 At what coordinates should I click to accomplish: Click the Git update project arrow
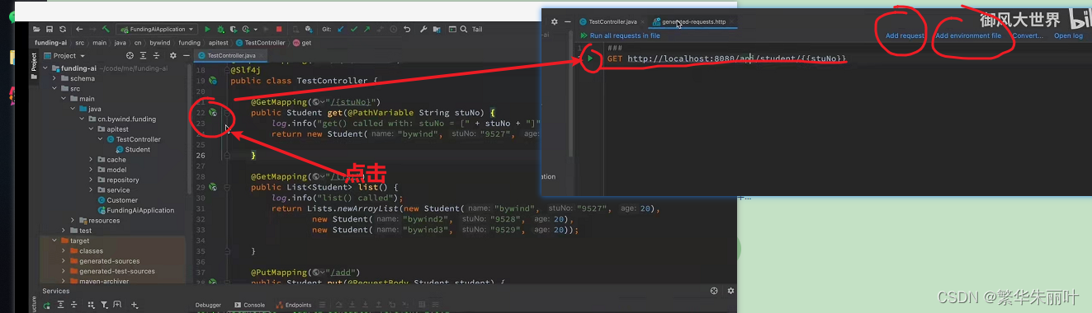pyautogui.click(x=342, y=30)
